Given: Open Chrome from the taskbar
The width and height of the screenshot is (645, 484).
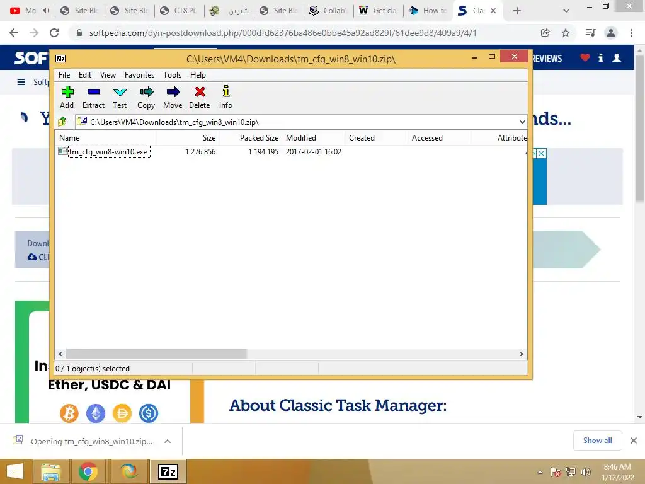Looking at the screenshot, I should 88,471.
